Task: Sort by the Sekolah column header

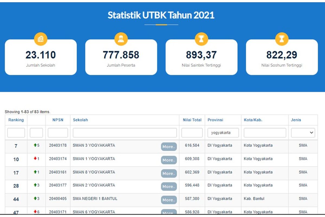Action: [x=80, y=120]
